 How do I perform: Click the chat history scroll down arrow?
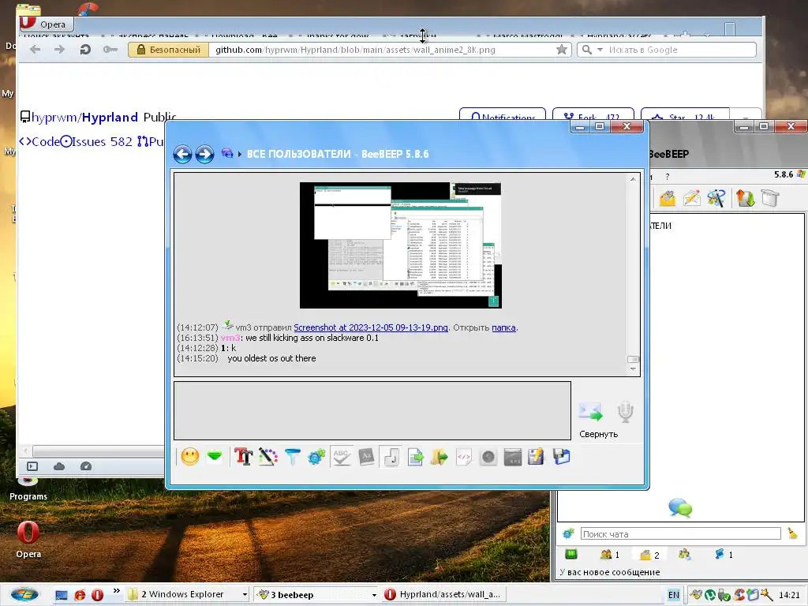pyautogui.click(x=633, y=369)
